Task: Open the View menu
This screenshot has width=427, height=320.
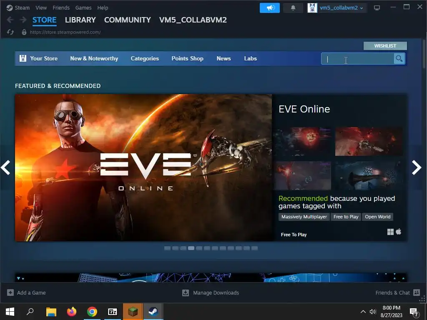Action: coord(41,7)
